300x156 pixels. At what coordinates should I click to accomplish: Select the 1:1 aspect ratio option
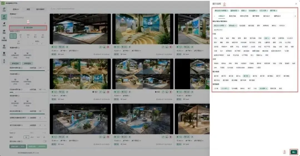coord(13,36)
